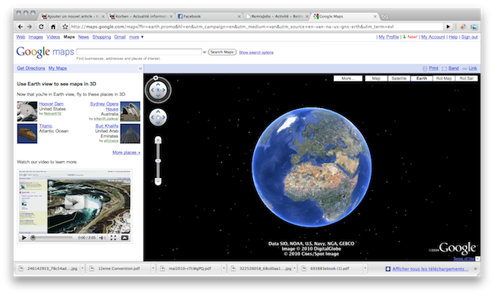Go to browser home page icon
The height and width of the screenshot is (295, 494).
tap(53, 27)
